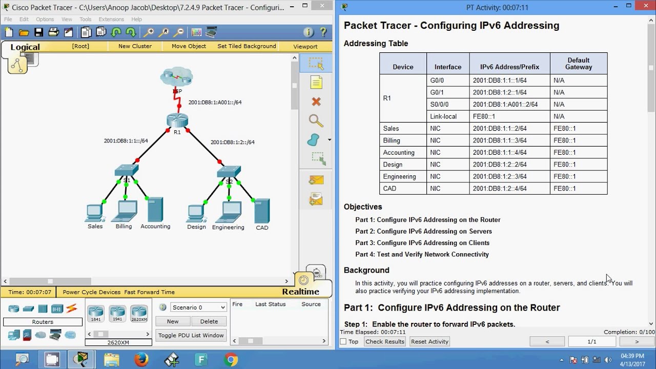The height and width of the screenshot is (369, 656).
Task: Click the R1 router in the topology
Action: [x=177, y=121]
